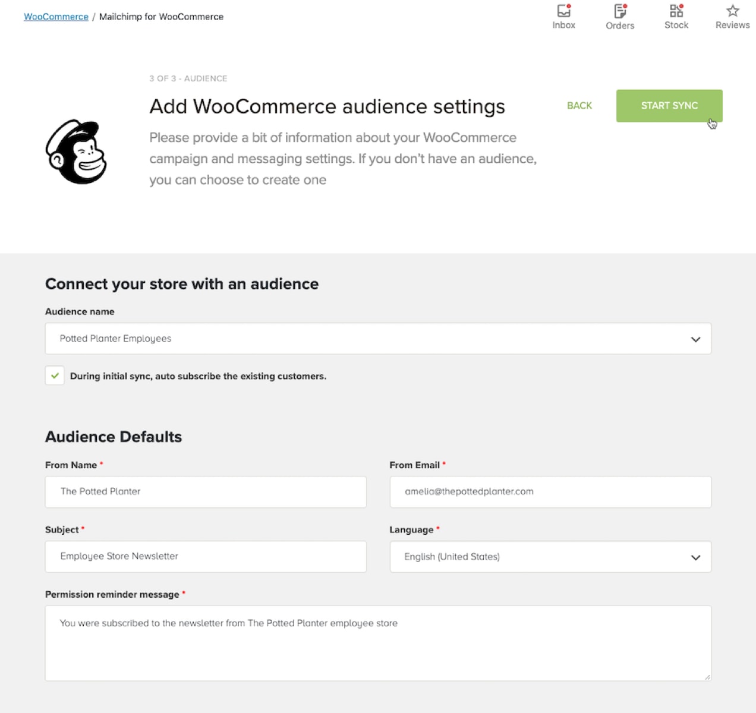Check Stock alerts
This screenshot has height=713, width=756.
(676, 16)
